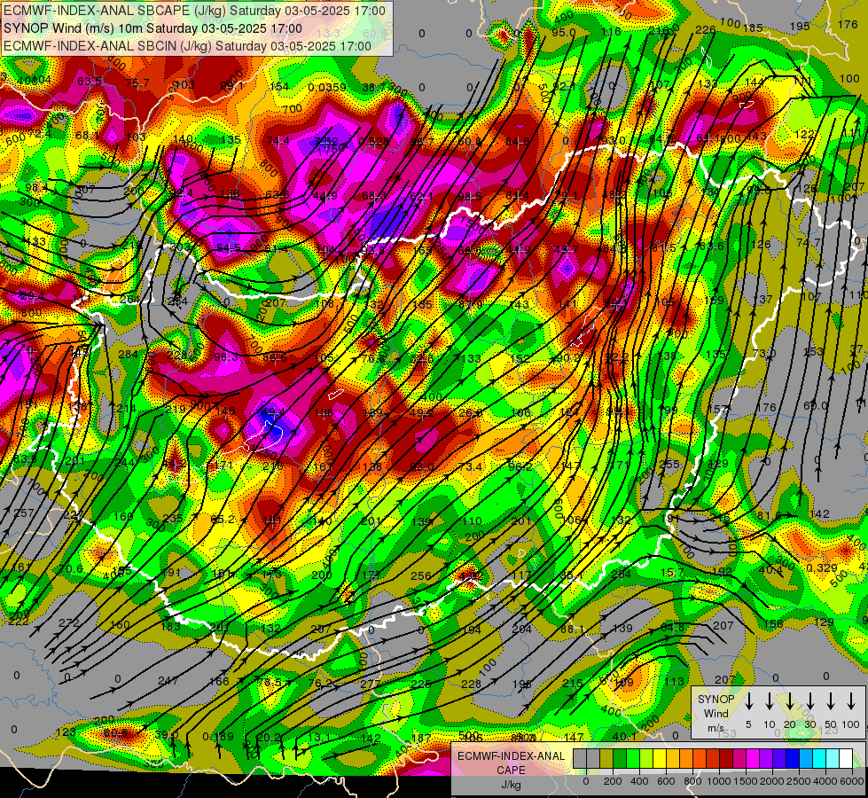Pick the pure blue CAPE legend swatch

tap(792, 758)
